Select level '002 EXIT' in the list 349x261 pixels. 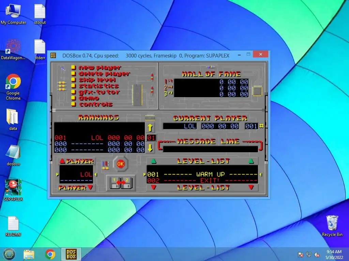click(x=202, y=180)
